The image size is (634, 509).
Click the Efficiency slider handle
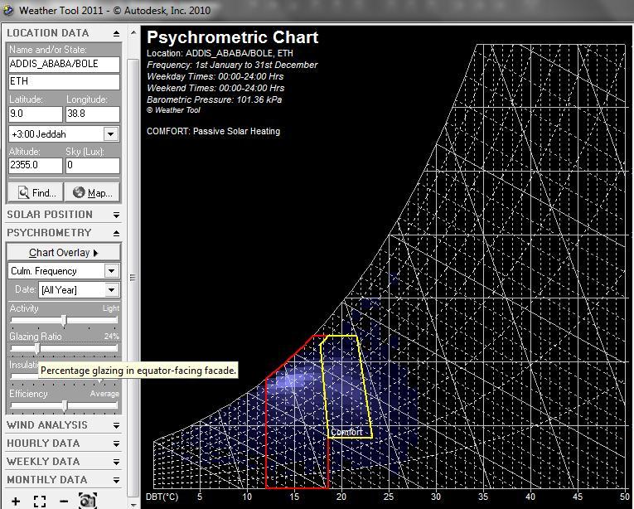click(x=65, y=406)
